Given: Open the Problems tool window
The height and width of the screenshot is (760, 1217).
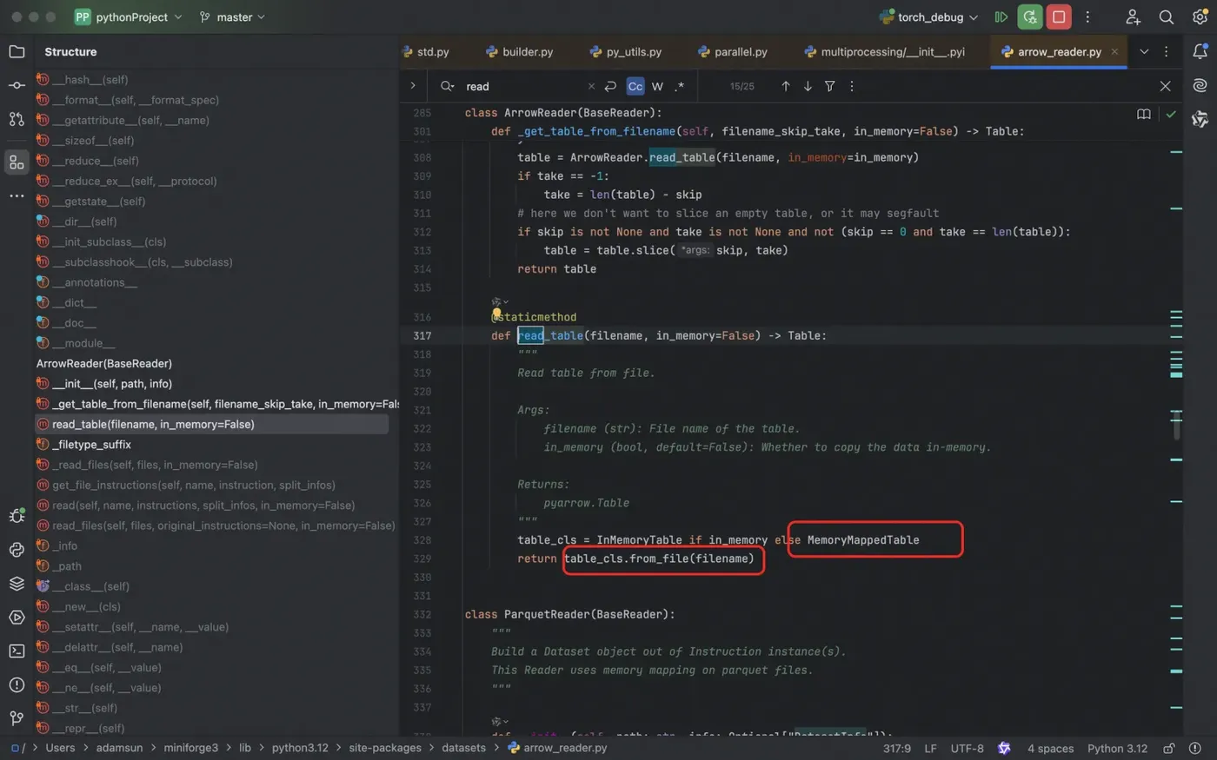Looking at the screenshot, I should pos(17,684).
